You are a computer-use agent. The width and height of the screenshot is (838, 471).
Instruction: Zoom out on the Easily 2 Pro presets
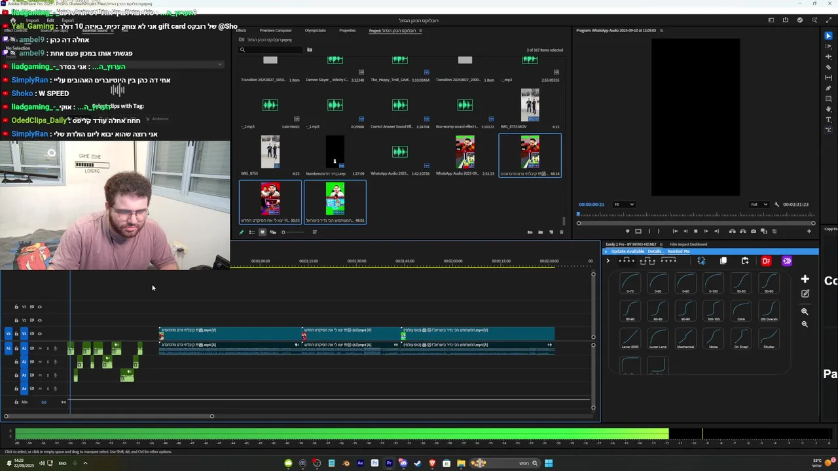(805, 324)
